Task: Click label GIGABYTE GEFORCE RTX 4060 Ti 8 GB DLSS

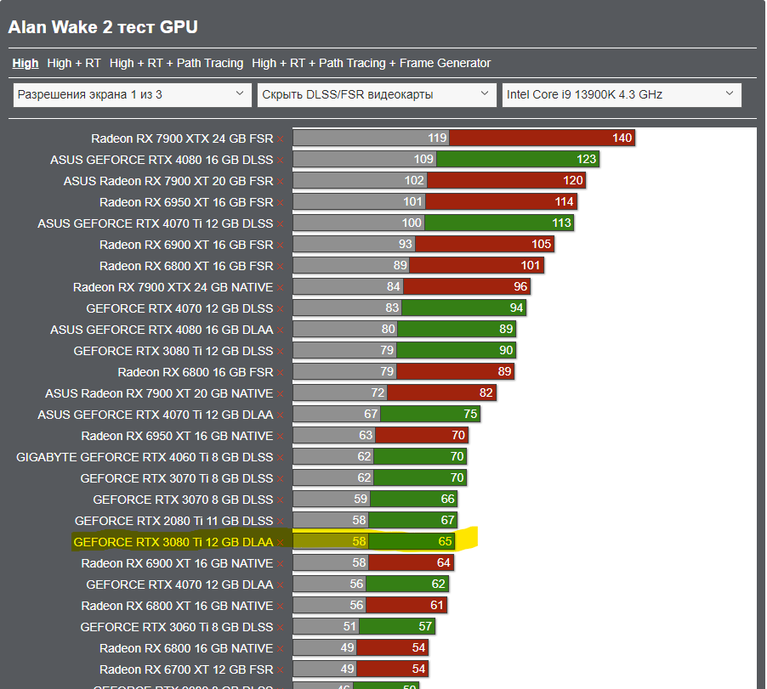Action: (145, 457)
